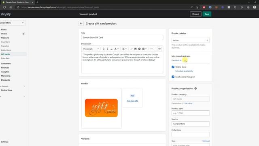
Task: Uncheck Facebook & Instagram channel
Action: coord(173,77)
